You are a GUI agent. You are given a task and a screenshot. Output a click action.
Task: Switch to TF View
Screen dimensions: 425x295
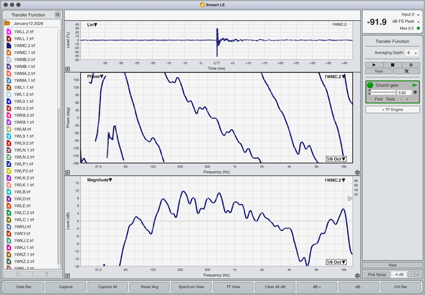[x=233, y=287]
